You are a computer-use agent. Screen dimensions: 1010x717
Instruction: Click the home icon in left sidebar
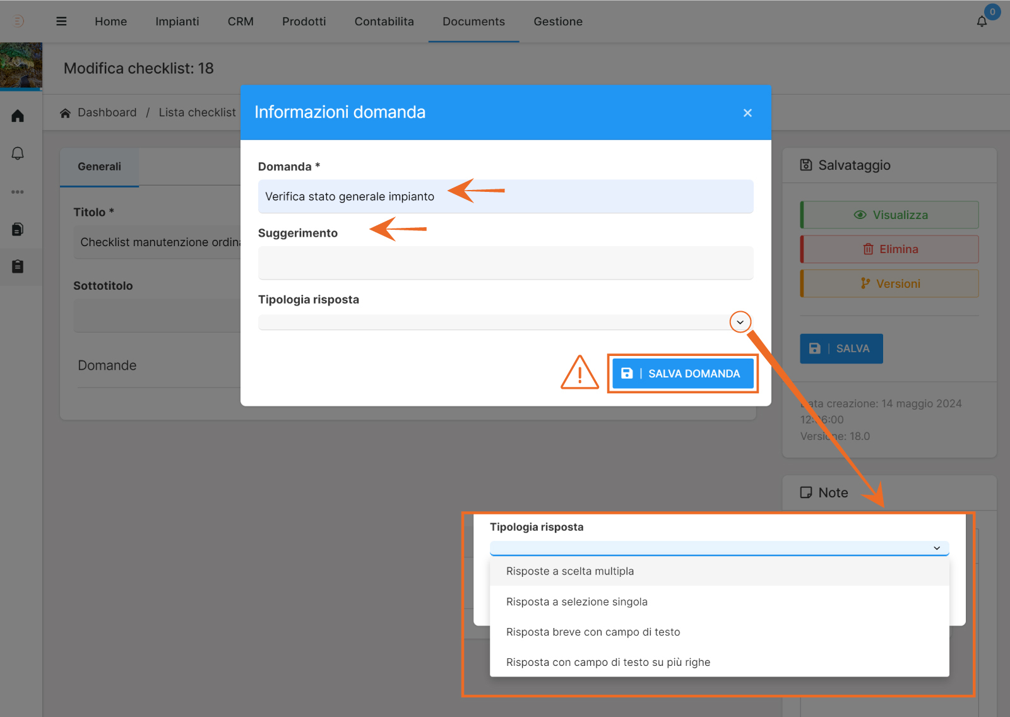click(18, 116)
